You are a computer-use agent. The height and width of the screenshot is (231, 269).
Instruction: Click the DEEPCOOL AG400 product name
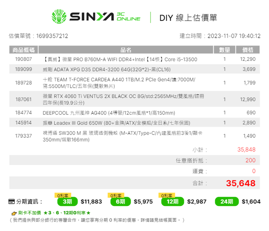tap(109, 113)
